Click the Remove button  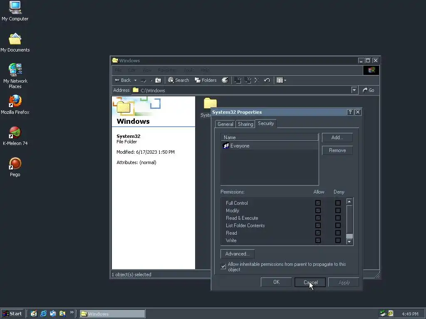337,150
